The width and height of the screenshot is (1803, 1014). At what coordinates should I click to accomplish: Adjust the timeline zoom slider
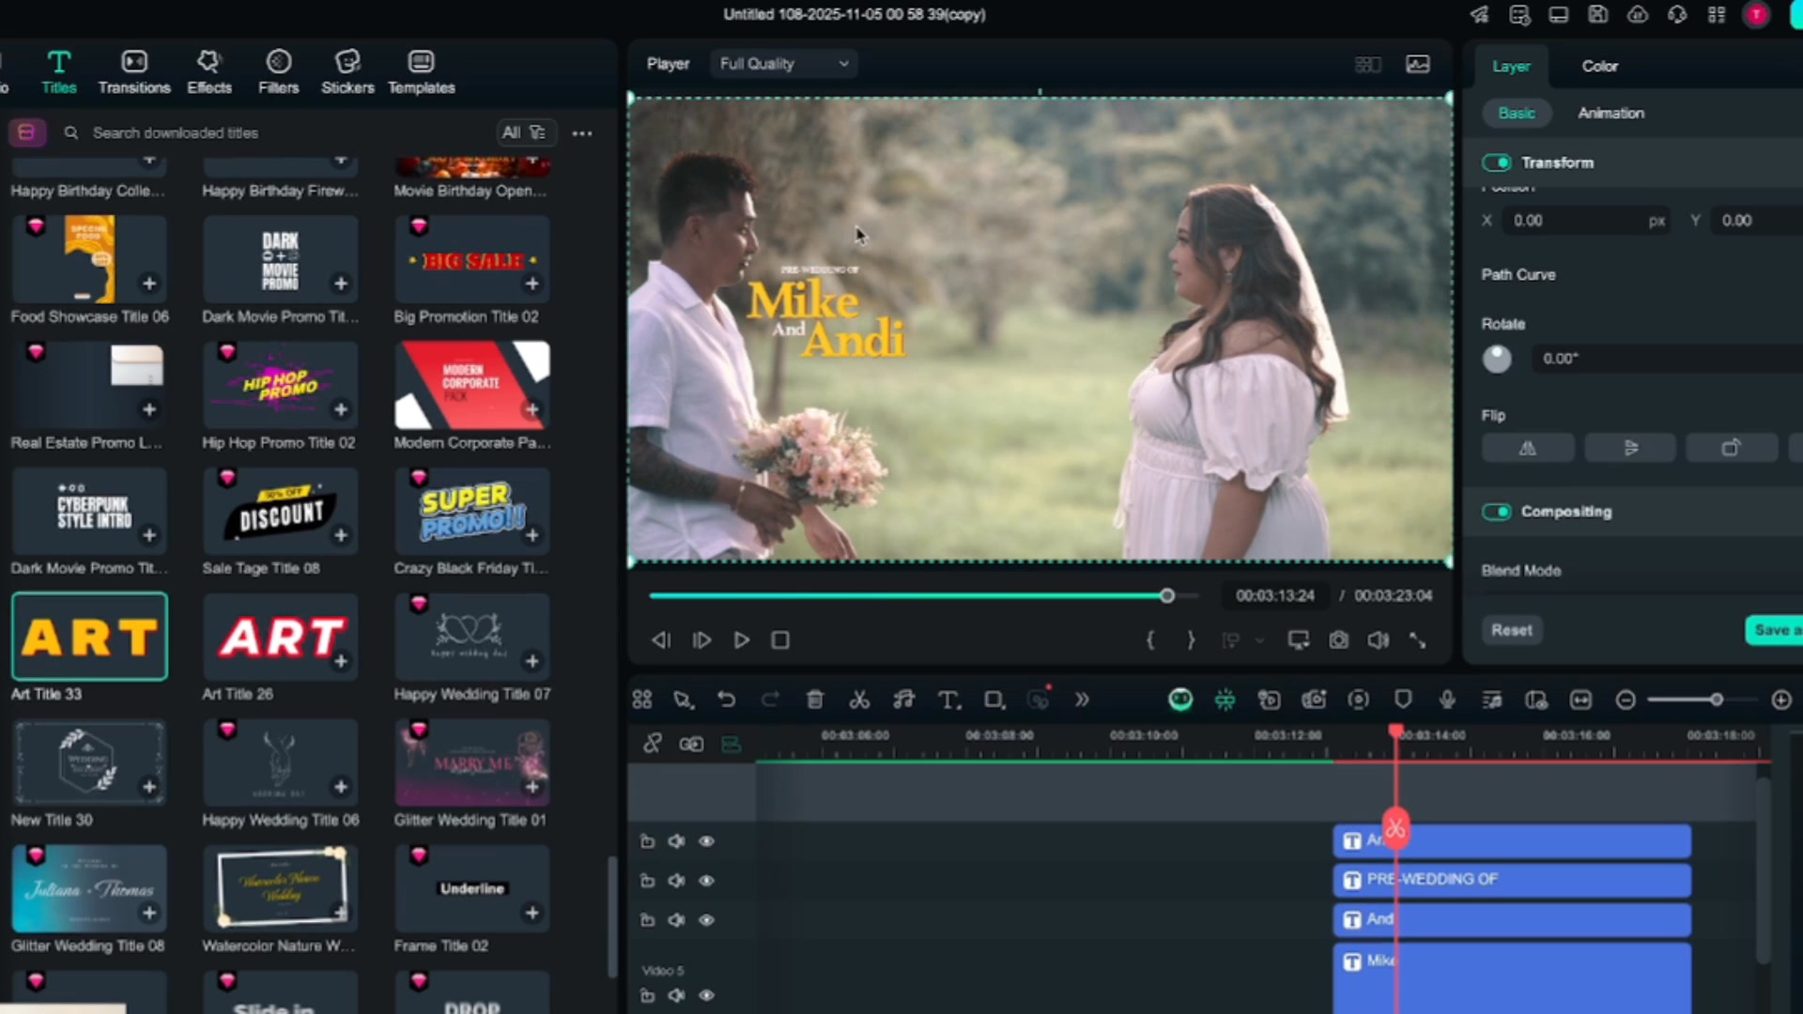(x=1716, y=699)
